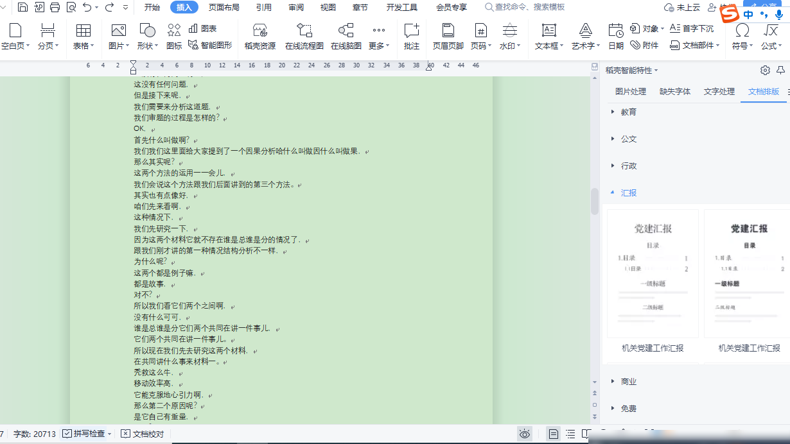Image resolution: width=790 pixels, height=444 pixels.
Task: Toggle eye protection mode in status bar
Action: pyautogui.click(x=525, y=434)
